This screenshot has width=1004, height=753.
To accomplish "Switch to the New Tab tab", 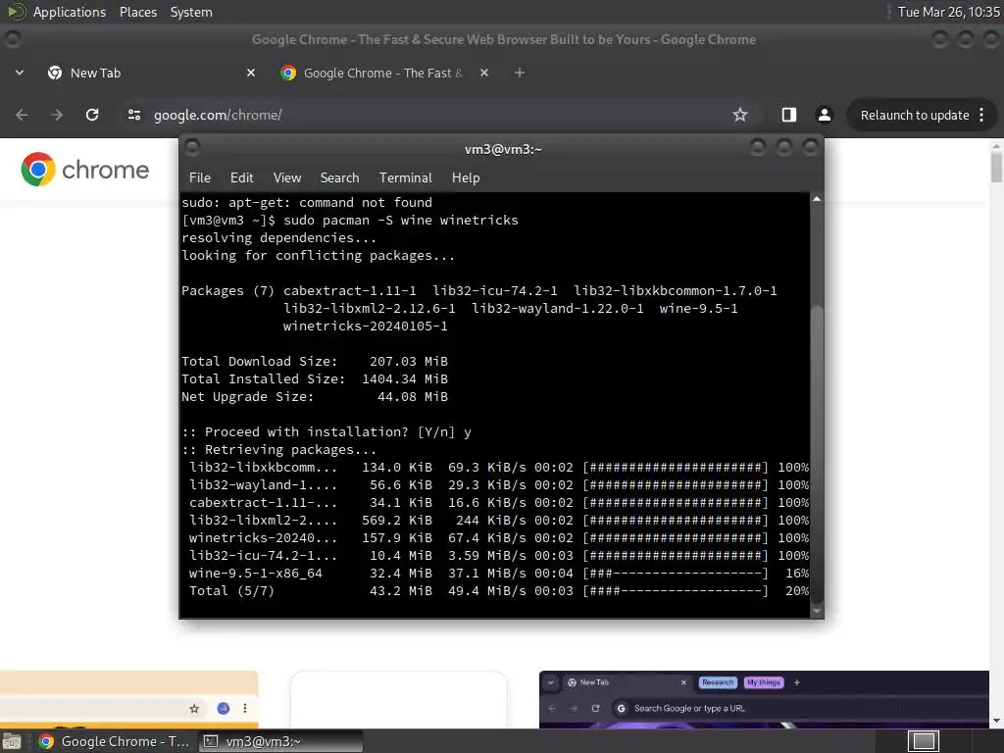I will (x=151, y=73).
